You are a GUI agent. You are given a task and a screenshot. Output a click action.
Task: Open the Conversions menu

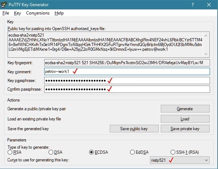[x=38, y=13]
